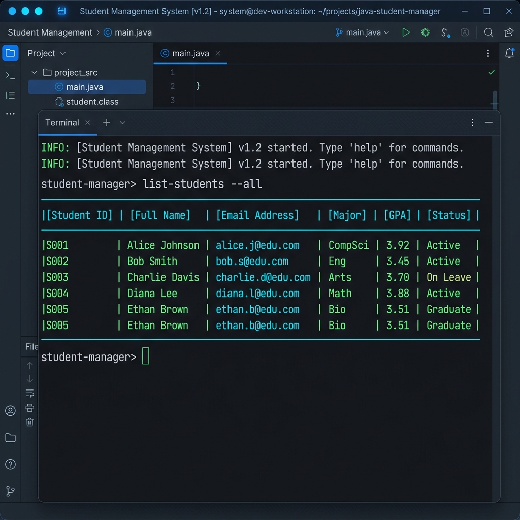Click line number 2 in gutter
The height and width of the screenshot is (520, 520).
[173, 86]
